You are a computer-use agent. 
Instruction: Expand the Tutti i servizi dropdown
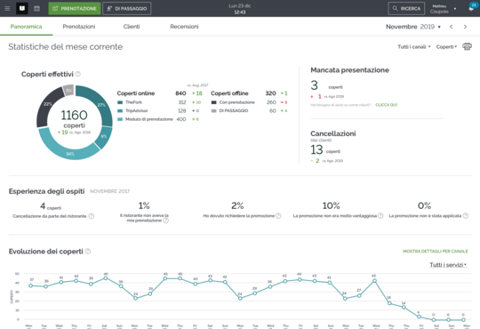[x=448, y=265]
